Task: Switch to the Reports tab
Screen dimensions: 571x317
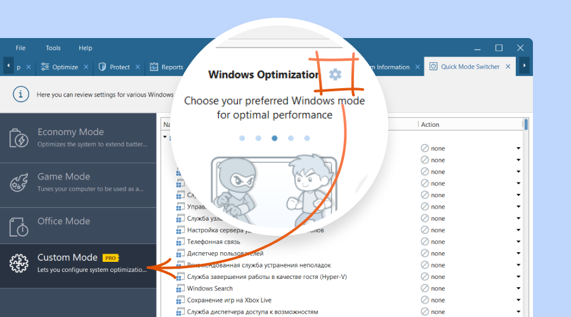Action: (x=166, y=67)
